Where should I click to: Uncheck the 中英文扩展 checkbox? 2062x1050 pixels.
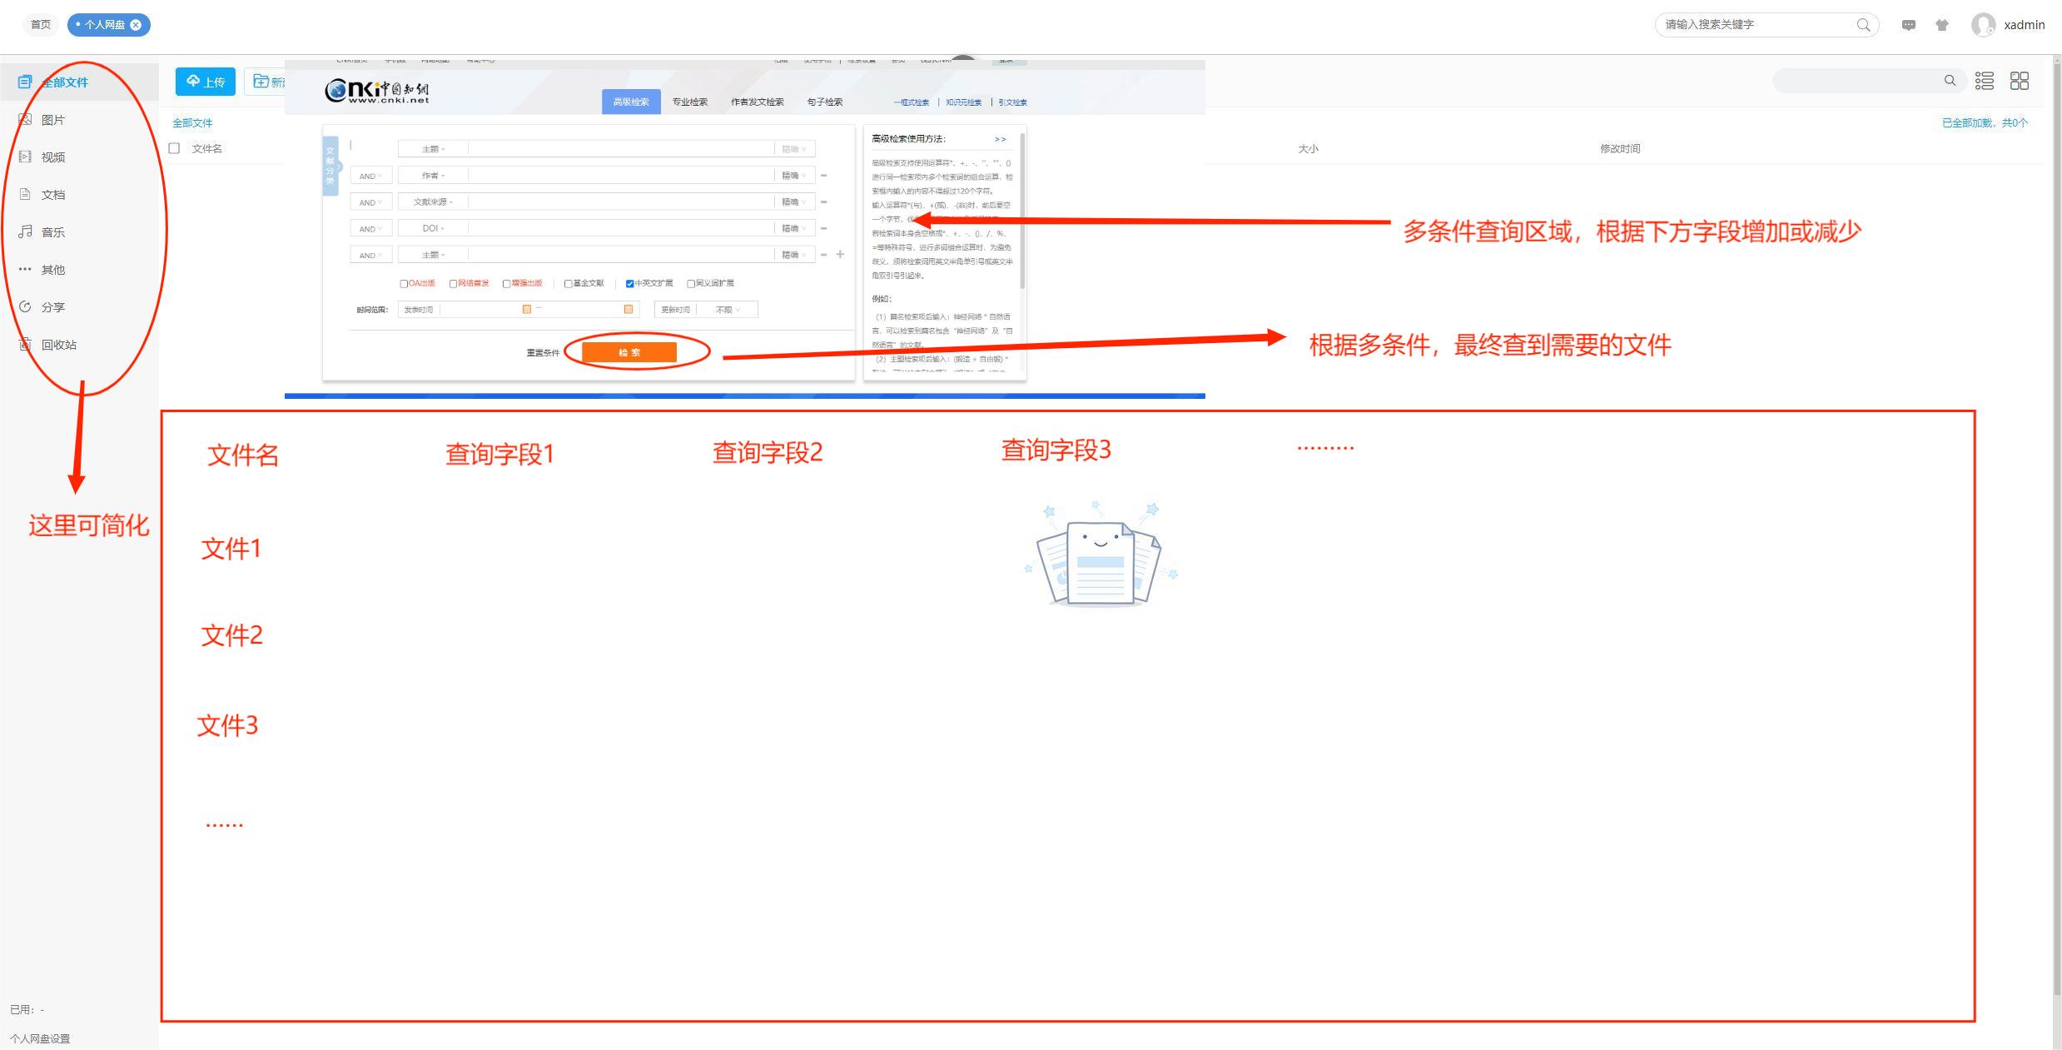pyautogui.click(x=629, y=284)
